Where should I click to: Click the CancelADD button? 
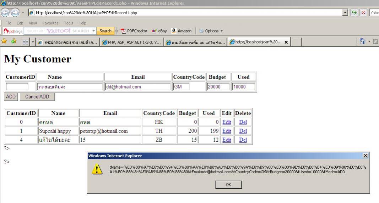coord(37,97)
